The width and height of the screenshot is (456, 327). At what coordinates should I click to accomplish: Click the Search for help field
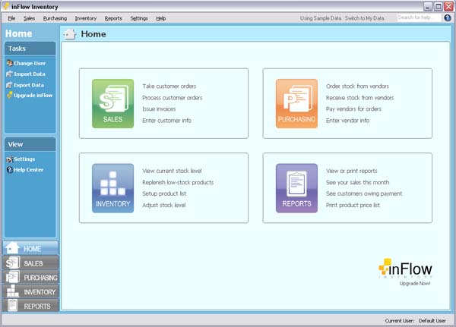pos(419,17)
